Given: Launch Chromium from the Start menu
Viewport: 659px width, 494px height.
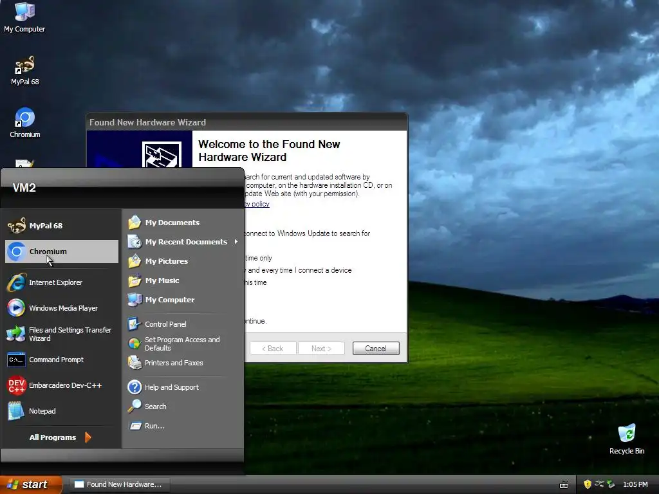Looking at the screenshot, I should [61, 252].
